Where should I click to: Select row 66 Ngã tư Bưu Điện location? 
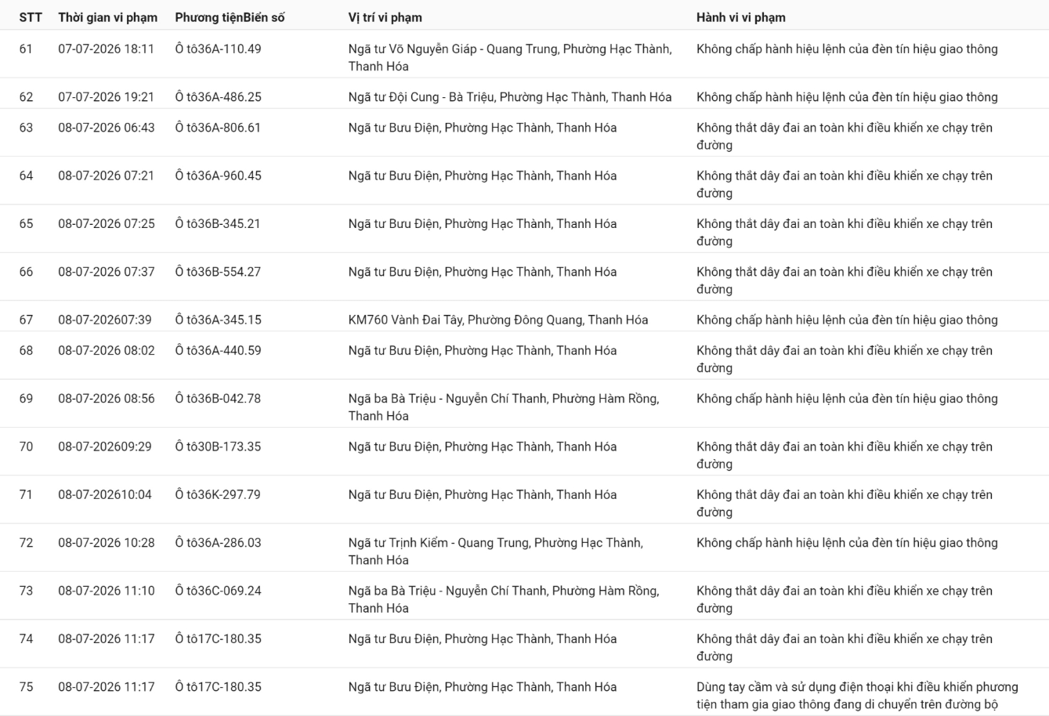click(483, 272)
